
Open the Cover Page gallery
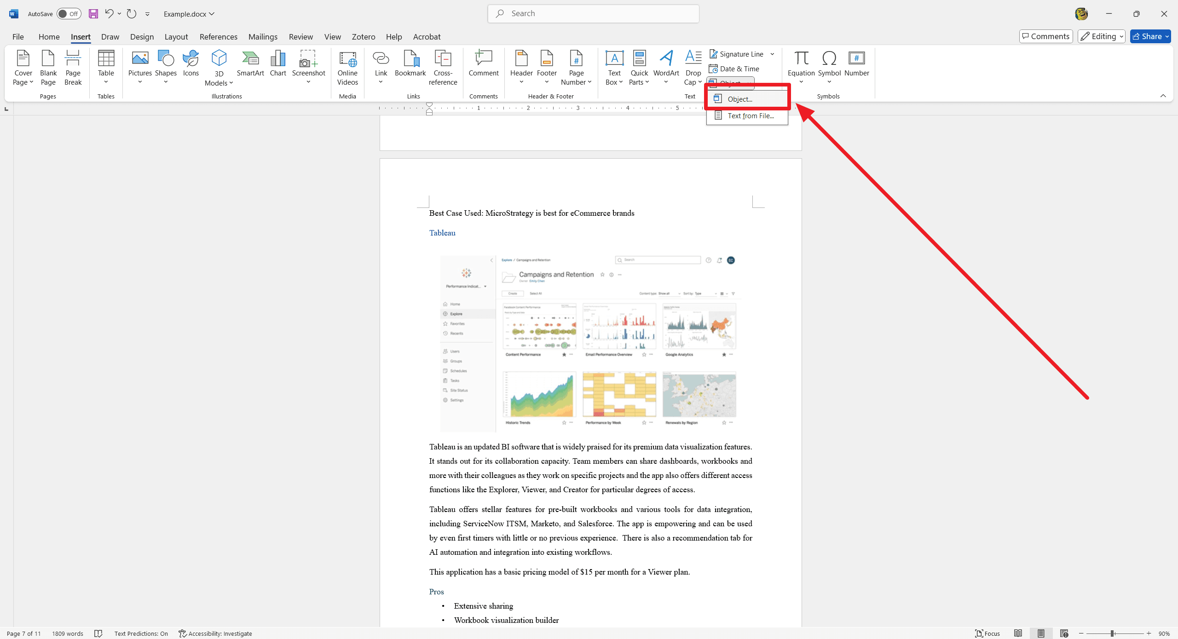[x=23, y=68]
